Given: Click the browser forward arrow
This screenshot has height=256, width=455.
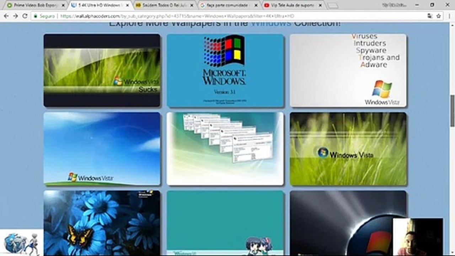Looking at the screenshot, I should [x=15, y=16].
